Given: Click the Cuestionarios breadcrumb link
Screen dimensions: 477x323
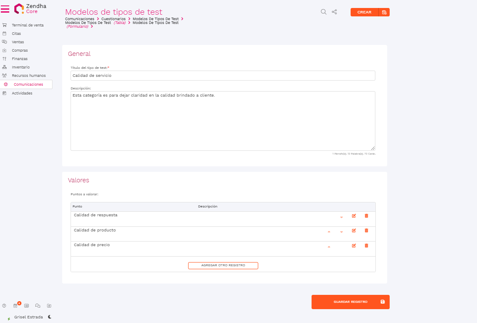Looking at the screenshot, I should 113,19.
